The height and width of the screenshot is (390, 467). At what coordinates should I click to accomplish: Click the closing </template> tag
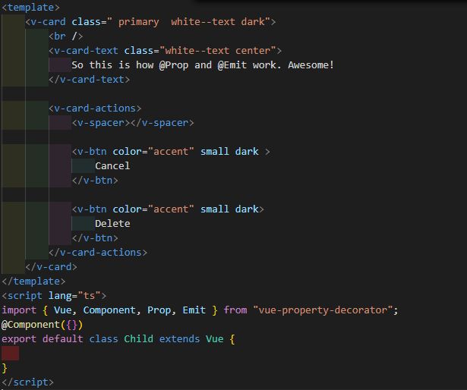point(33,281)
